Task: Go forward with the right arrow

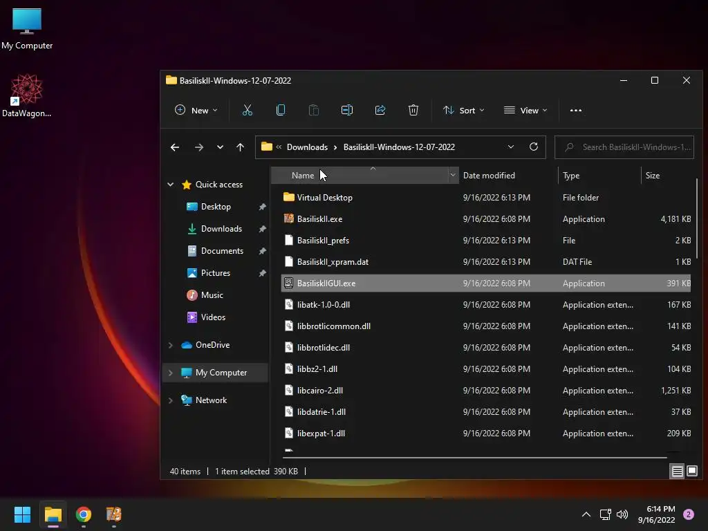Action: pos(198,147)
